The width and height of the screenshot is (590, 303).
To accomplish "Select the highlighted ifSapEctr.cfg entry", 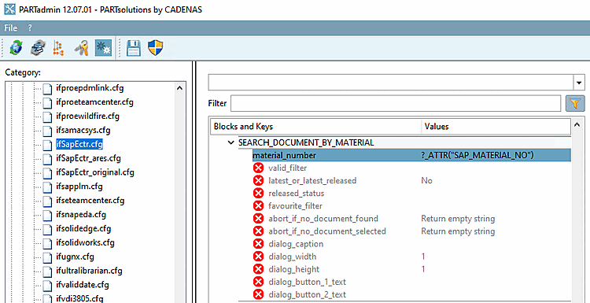I will point(79,145).
